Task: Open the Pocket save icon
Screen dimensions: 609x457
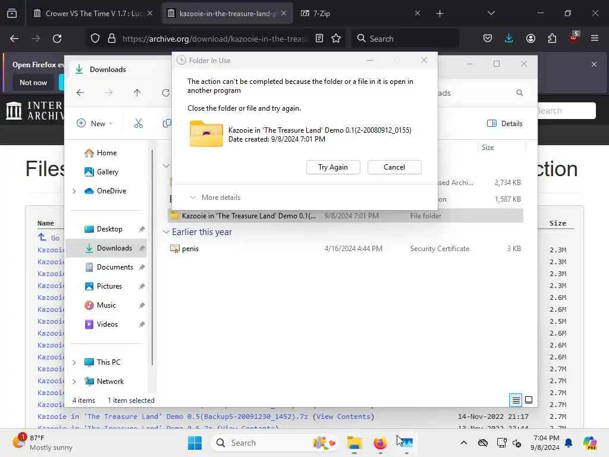Action: [x=488, y=39]
